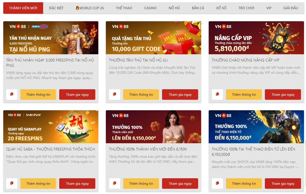The height and width of the screenshot is (194, 306).
Task: Select the THÀNH VIÊN MỚI tab
Action: 23,8
